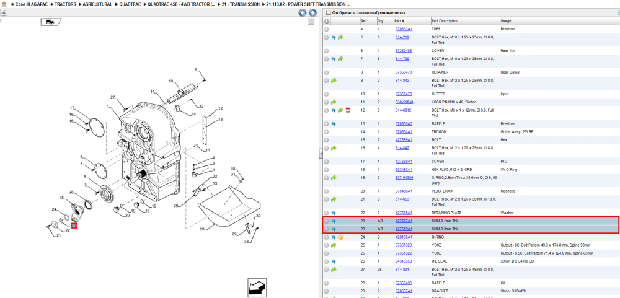Click the blue arrow icon in Ref 5 row
The width and height of the screenshot is (620, 298).
(334, 38)
